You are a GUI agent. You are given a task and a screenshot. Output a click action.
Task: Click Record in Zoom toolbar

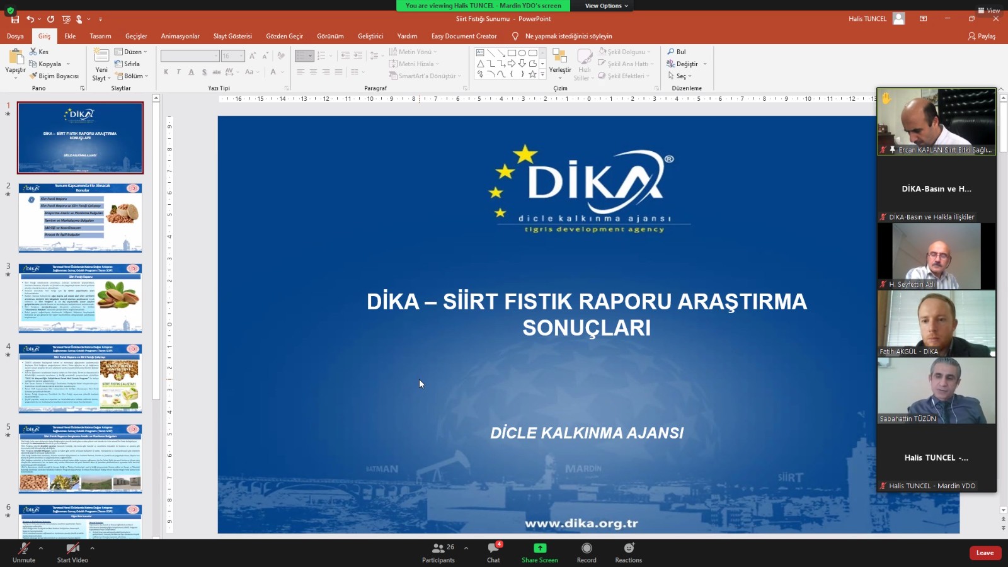pos(587,553)
